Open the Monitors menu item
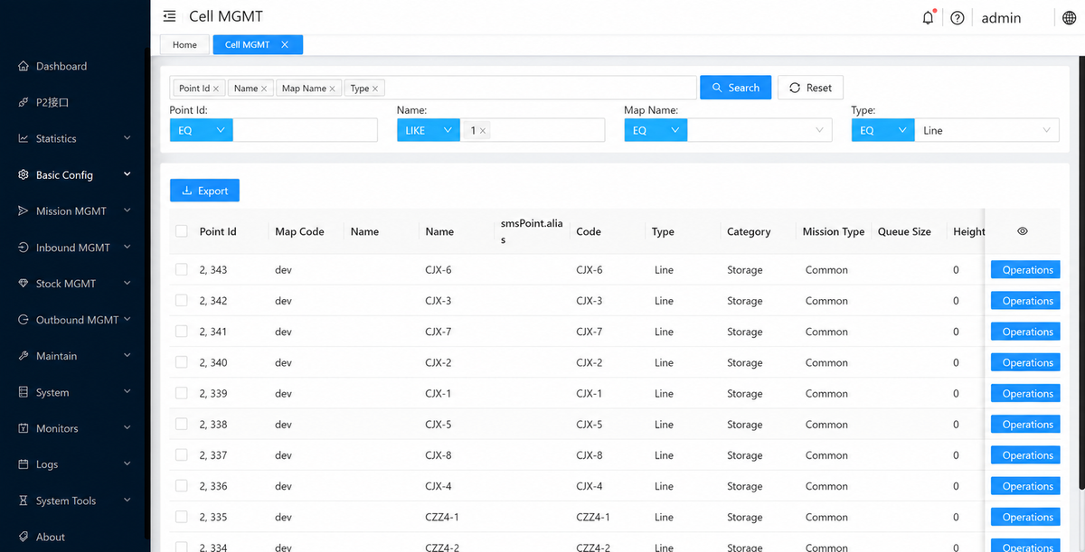 click(75, 428)
